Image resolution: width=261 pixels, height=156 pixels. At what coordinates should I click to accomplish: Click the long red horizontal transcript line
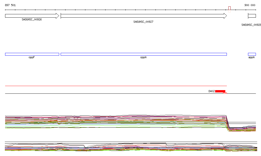[x=116, y=86]
